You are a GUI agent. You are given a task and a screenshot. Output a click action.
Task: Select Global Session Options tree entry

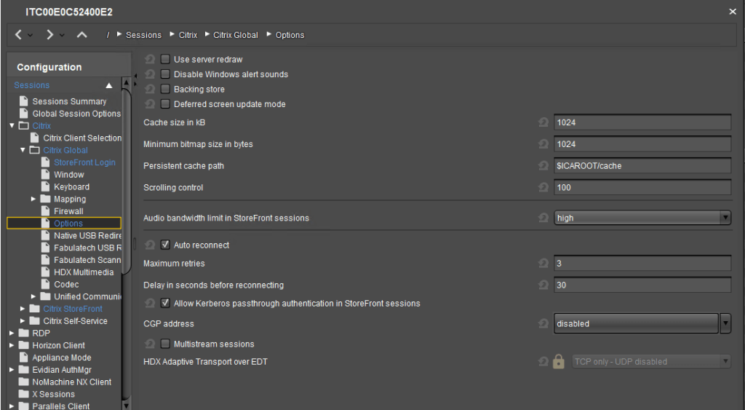pyautogui.click(x=76, y=114)
